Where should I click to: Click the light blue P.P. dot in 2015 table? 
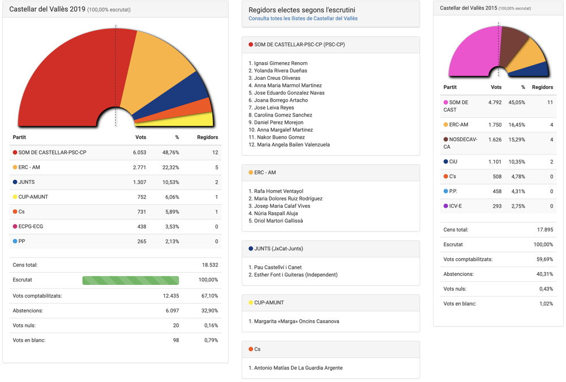tap(445, 191)
